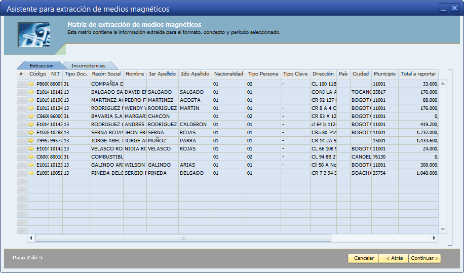Screen dimensions: 464x273
Task: Open link arrow for JORGE ABEL row
Action: click(x=31, y=140)
